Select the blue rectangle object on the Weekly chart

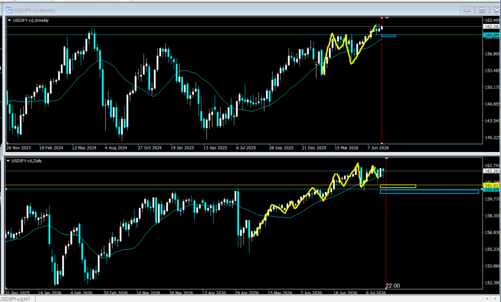coord(388,36)
